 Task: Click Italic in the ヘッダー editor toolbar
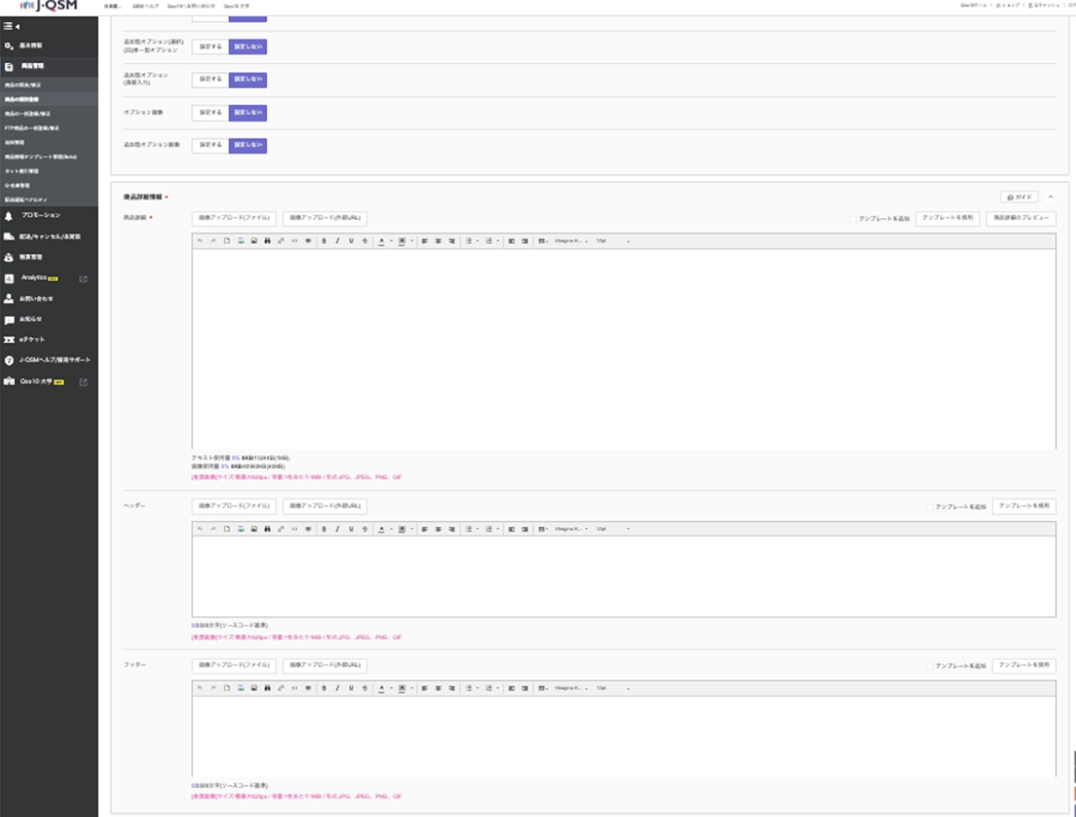pyautogui.click(x=337, y=529)
